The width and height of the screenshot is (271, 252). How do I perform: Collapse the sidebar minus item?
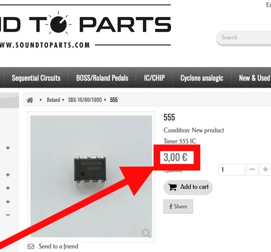coord(8,215)
